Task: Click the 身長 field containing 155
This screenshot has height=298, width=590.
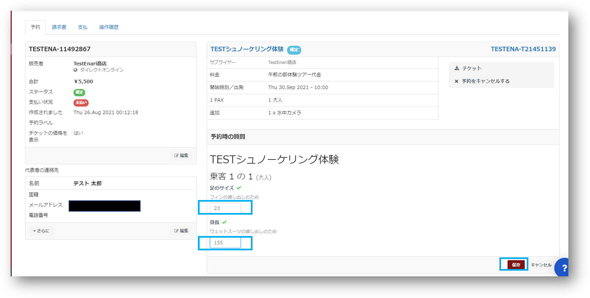Action: pos(225,243)
